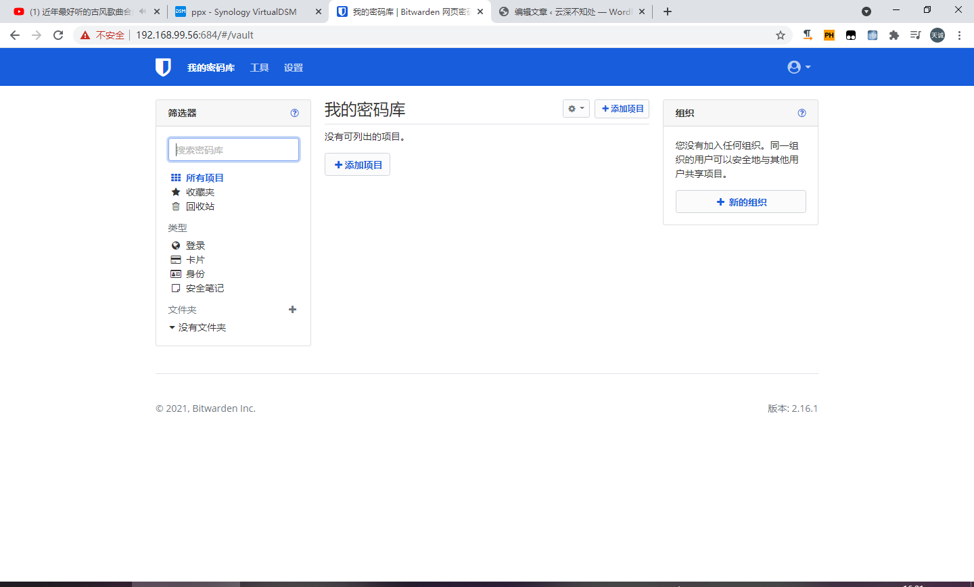
Task: Click the 新的组织 button
Action: point(741,201)
